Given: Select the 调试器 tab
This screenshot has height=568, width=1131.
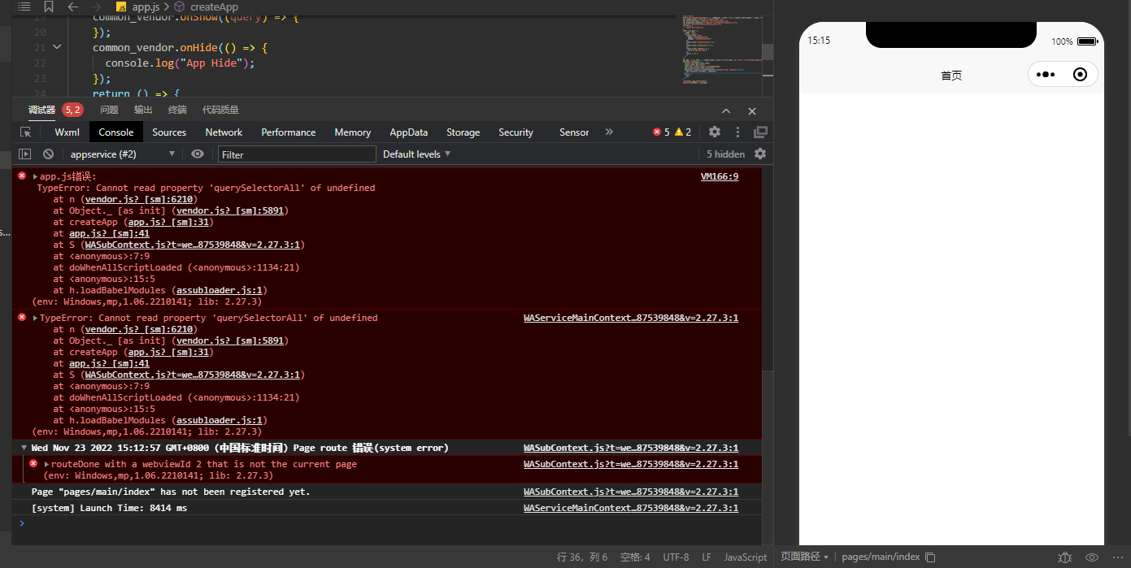Looking at the screenshot, I should tap(41, 110).
